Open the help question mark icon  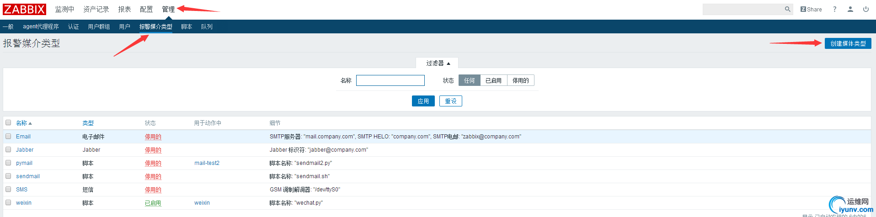point(835,9)
